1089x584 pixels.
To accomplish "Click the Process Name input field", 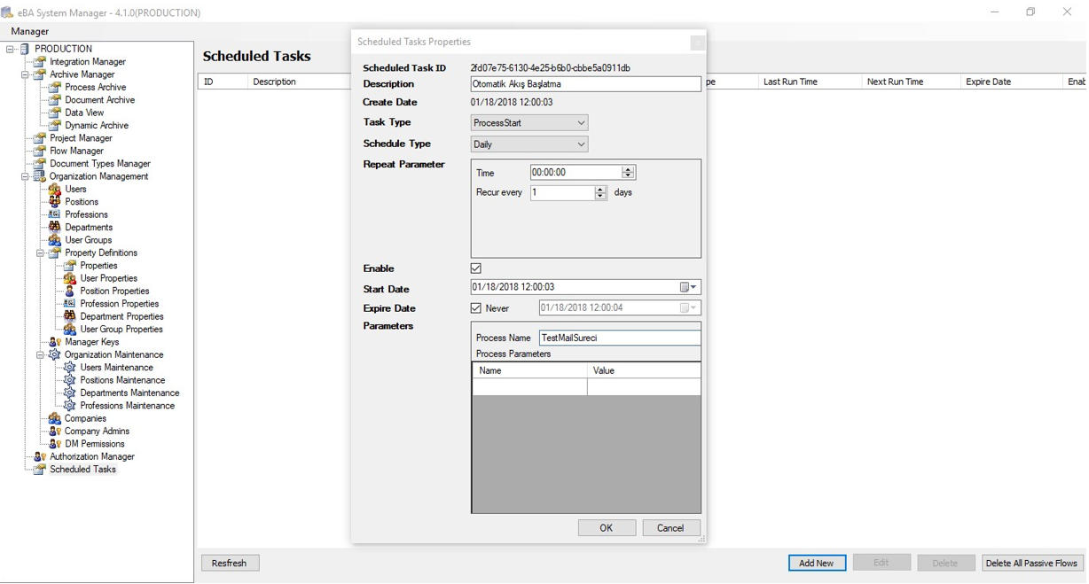I will pyautogui.click(x=619, y=339).
